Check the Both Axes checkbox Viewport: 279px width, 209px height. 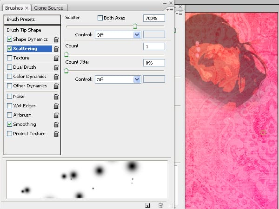coord(100,18)
